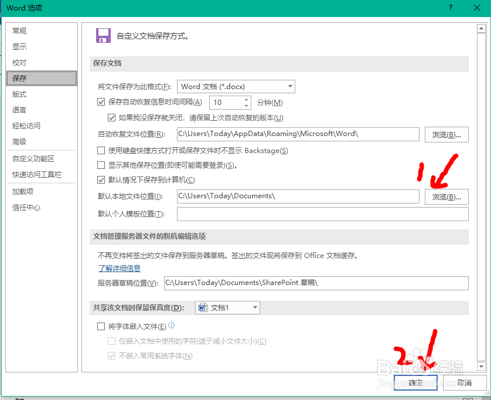
Task: Enable 显示其他保存位置 checkbox
Action: point(101,165)
